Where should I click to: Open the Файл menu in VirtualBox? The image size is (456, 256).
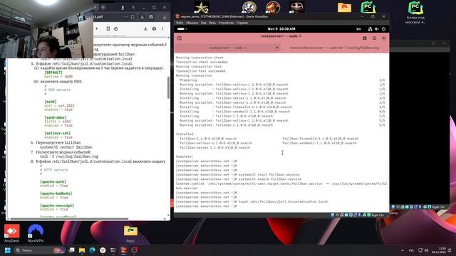point(180,23)
